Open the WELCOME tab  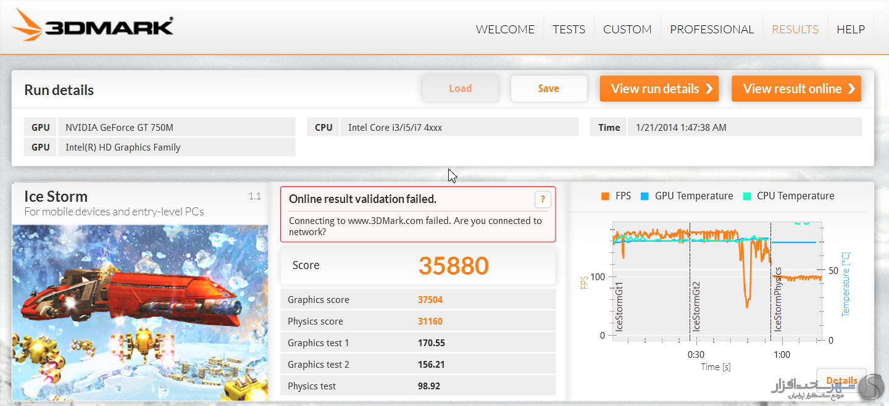pyautogui.click(x=505, y=29)
